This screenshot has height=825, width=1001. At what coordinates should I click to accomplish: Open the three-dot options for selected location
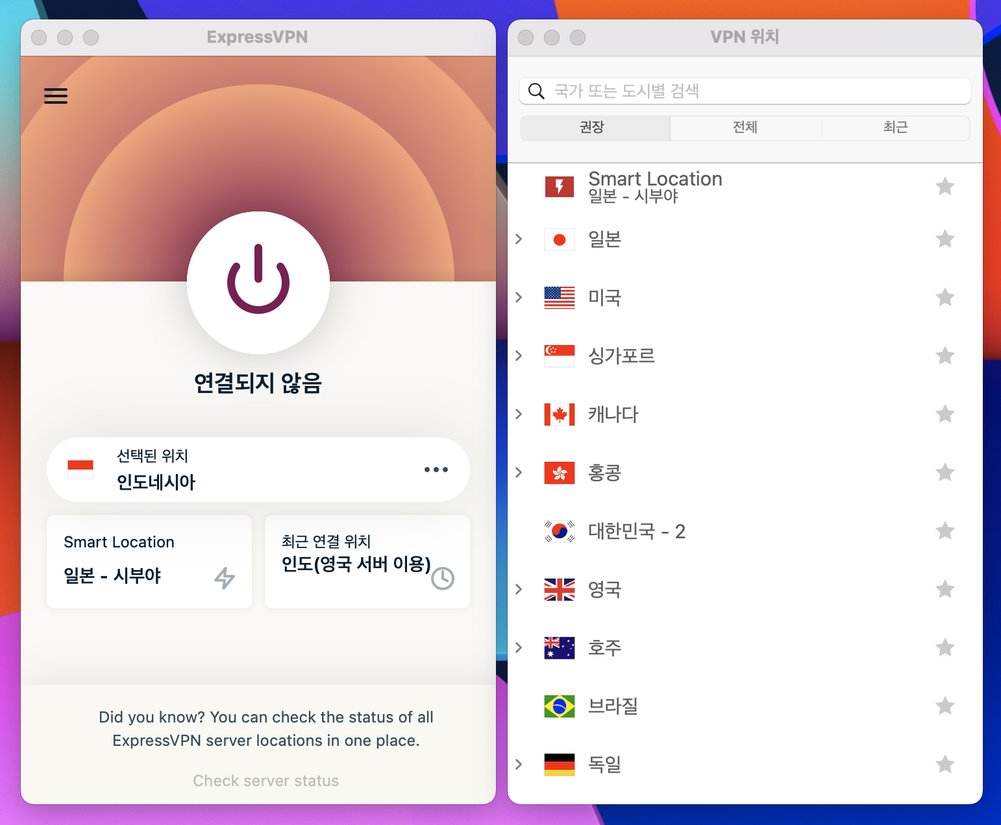(x=436, y=470)
